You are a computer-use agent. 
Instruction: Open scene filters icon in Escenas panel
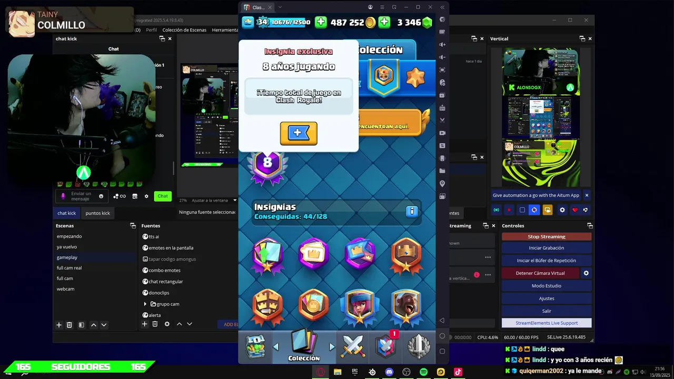(81, 325)
